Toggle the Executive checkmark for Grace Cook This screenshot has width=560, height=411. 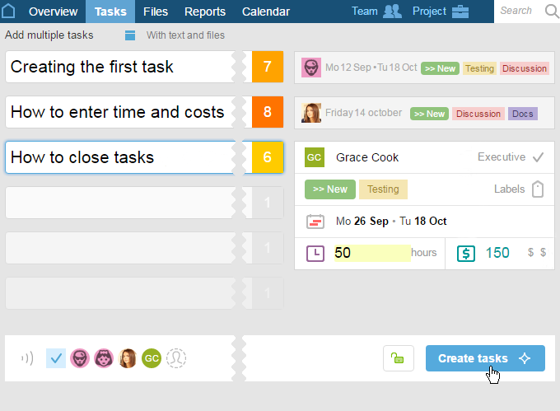(538, 157)
